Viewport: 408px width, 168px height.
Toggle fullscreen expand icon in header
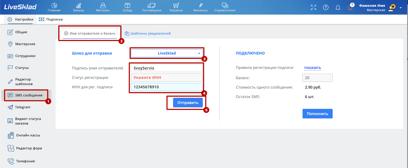click(313, 7)
